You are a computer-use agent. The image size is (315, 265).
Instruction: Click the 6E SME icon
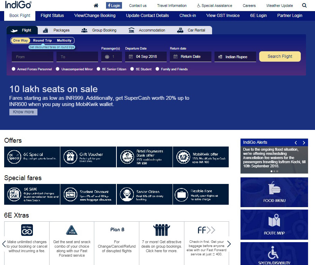pyautogui.click(x=14, y=194)
